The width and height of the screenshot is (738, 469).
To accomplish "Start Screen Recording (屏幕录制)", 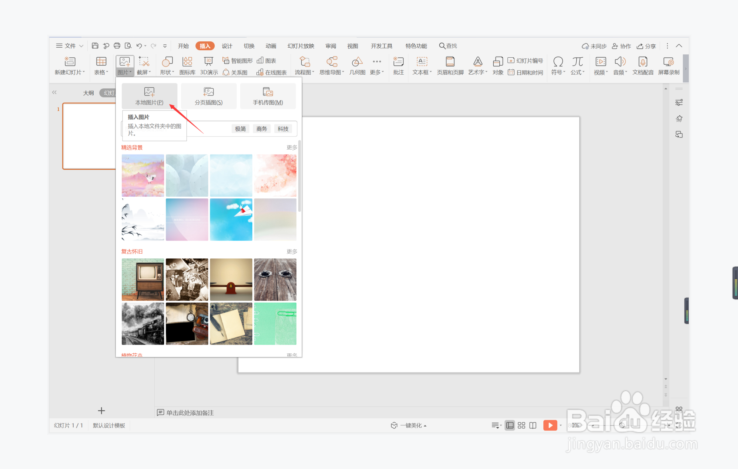I will click(x=668, y=66).
